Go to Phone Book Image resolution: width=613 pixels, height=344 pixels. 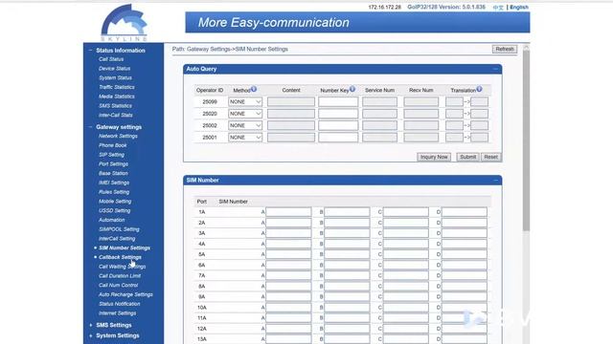[113, 145]
